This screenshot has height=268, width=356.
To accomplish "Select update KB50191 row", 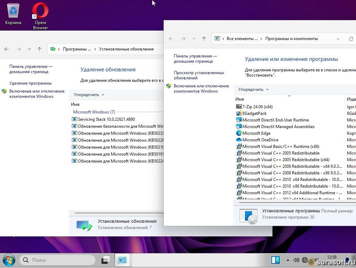I will tap(117, 154).
